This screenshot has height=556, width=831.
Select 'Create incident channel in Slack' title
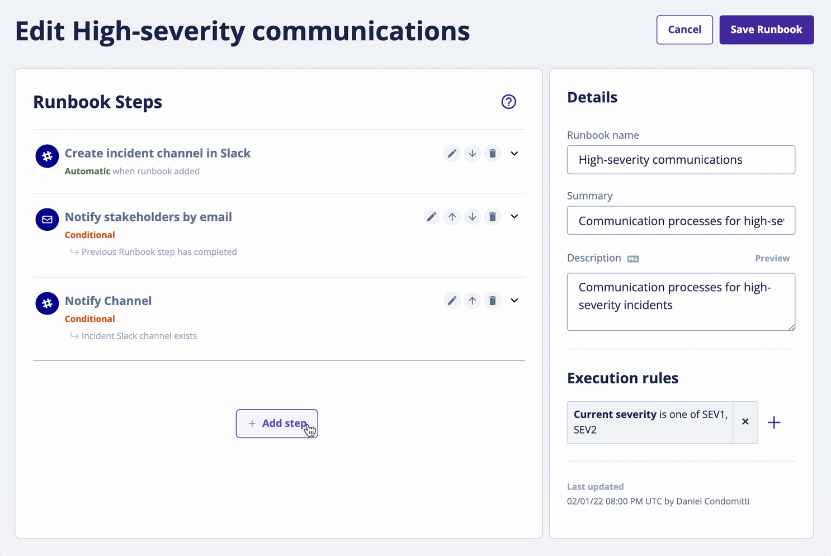click(x=158, y=153)
